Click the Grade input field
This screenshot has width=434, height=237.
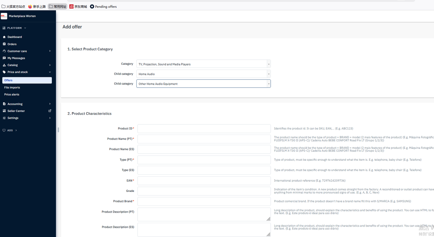coord(204,191)
